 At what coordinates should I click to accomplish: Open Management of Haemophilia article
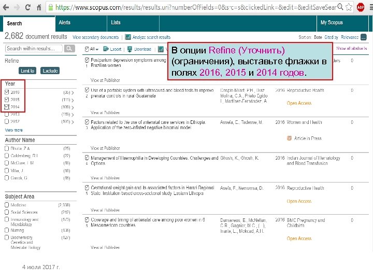[x=154, y=161]
